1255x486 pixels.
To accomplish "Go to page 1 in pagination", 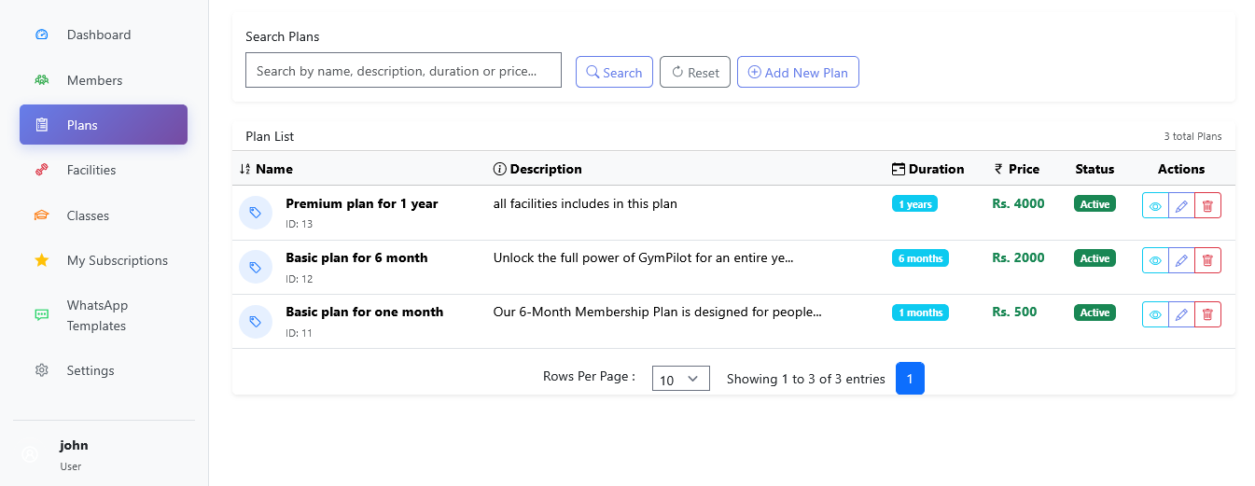I will click(x=910, y=379).
